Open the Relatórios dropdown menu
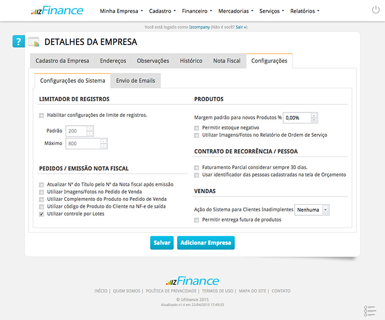Image resolution: width=385 pixels, height=320 pixels. pos(304,11)
